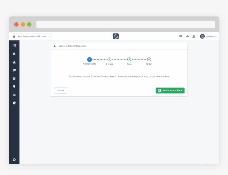Viewport: 228px width, 175px height.
Task: Open the announcements megaphone icon
Action: tap(188, 36)
